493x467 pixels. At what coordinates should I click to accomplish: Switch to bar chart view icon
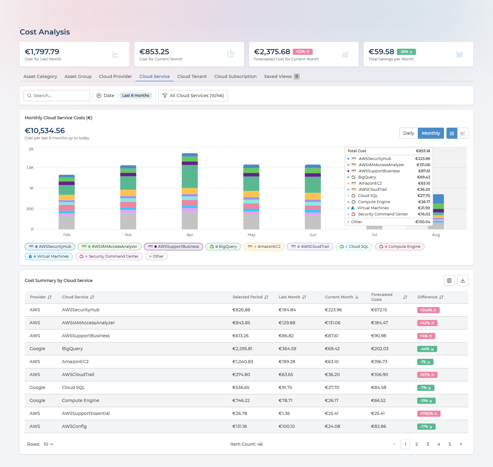click(452, 133)
